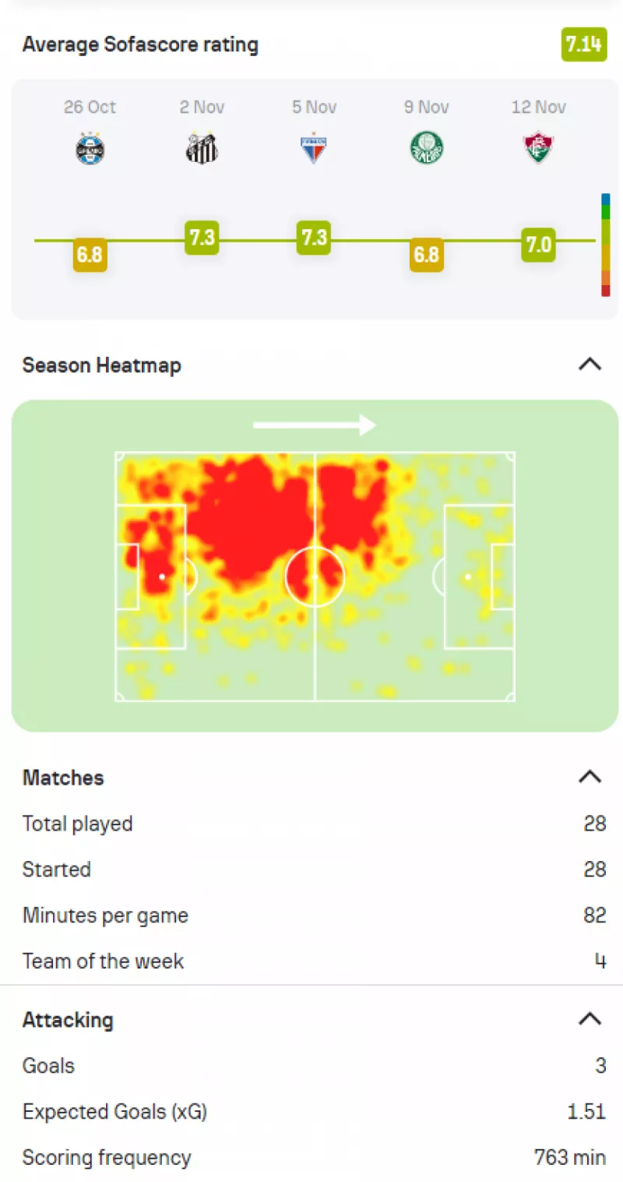Select the Palmeiras club crest
This screenshot has width=623, height=1182.
tap(426, 148)
